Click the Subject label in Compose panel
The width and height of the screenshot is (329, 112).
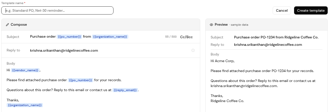click(x=13, y=37)
